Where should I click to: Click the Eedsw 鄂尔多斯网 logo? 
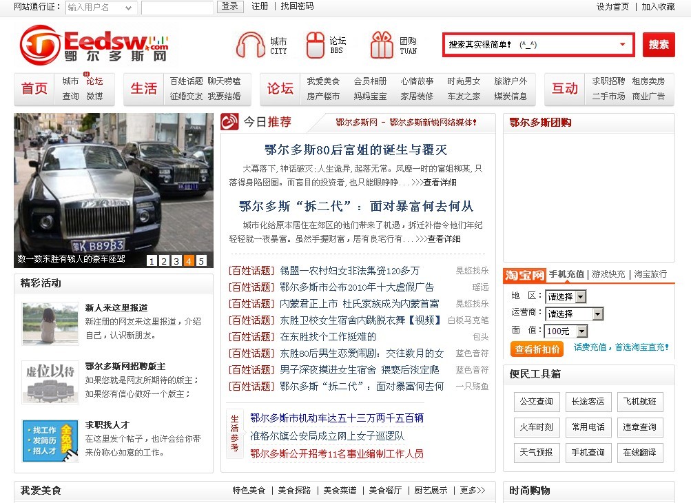coord(94,45)
